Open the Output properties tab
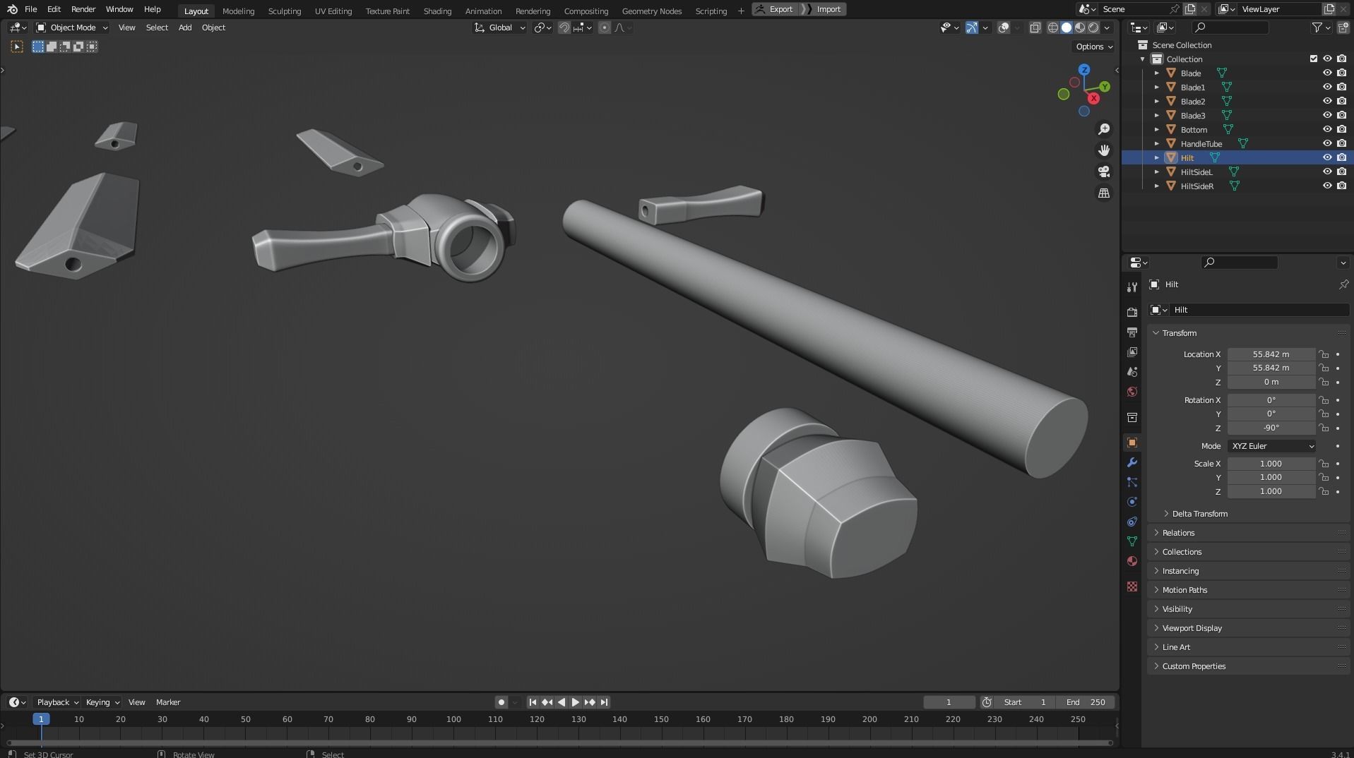The image size is (1354, 758). [1132, 332]
